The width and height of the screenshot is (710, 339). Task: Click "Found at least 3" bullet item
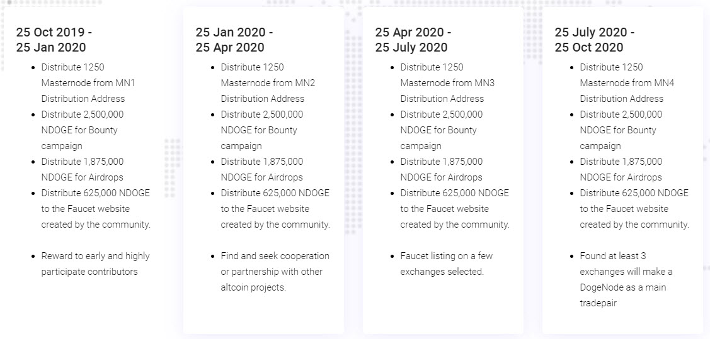click(612, 256)
